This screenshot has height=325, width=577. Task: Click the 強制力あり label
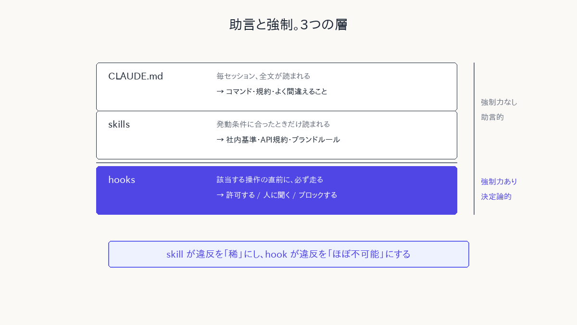pos(499,182)
